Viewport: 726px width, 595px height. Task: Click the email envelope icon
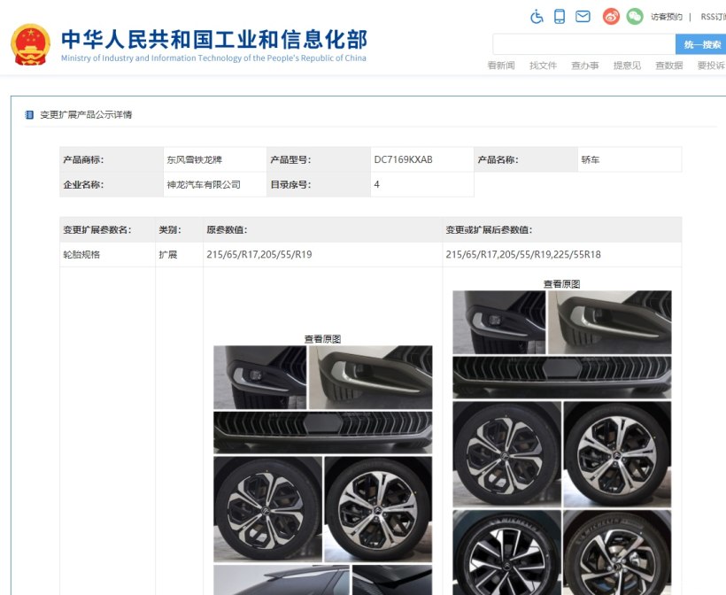(583, 17)
